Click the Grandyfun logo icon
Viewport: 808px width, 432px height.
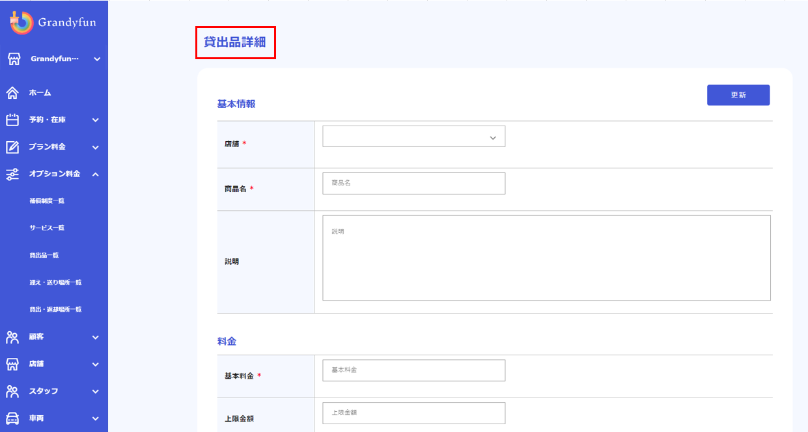pyautogui.click(x=21, y=23)
